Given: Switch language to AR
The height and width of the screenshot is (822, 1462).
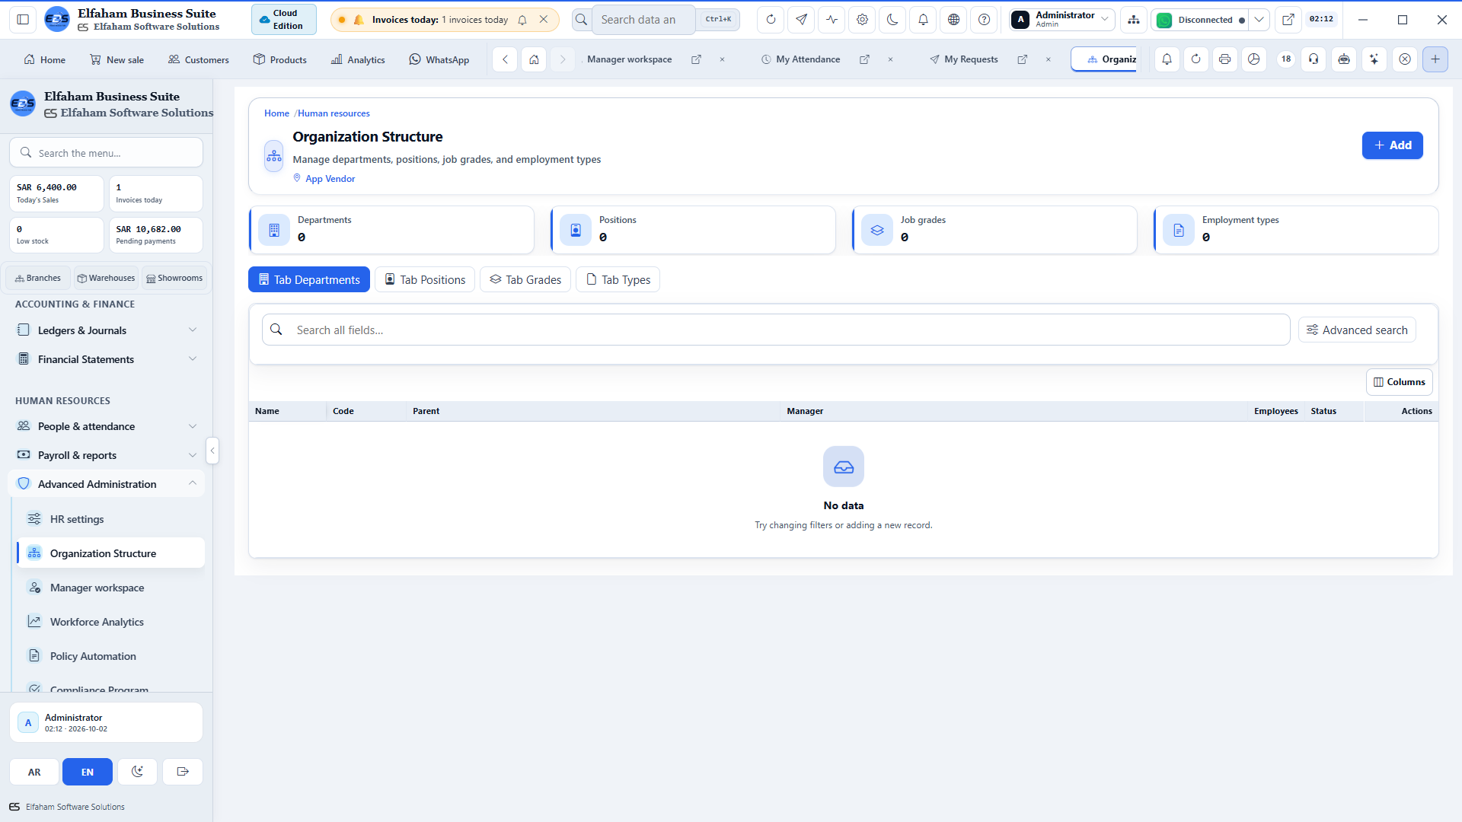Looking at the screenshot, I should click(x=34, y=772).
